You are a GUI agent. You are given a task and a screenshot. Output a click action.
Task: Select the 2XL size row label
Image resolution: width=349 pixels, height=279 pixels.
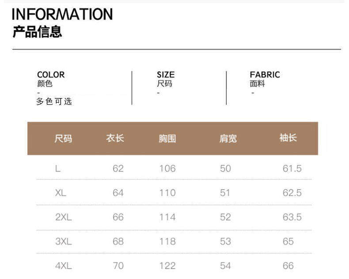point(64,217)
